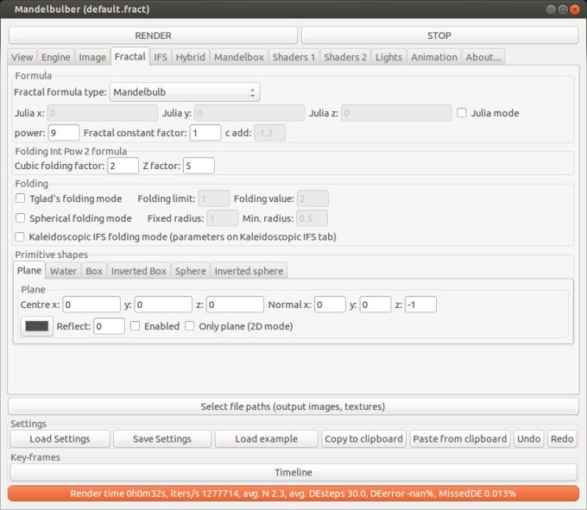Image resolution: width=587 pixels, height=510 pixels.
Task: Toggle Tglad's folding mode
Action: pyautogui.click(x=21, y=198)
